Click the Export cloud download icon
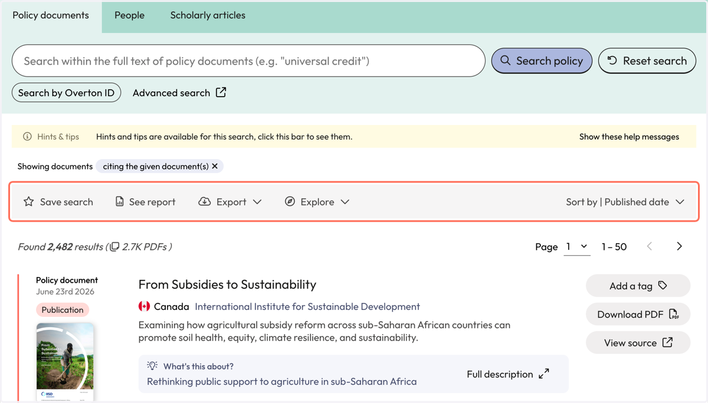 click(x=204, y=201)
